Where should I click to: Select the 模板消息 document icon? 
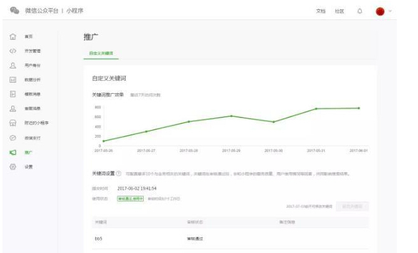point(13,94)
